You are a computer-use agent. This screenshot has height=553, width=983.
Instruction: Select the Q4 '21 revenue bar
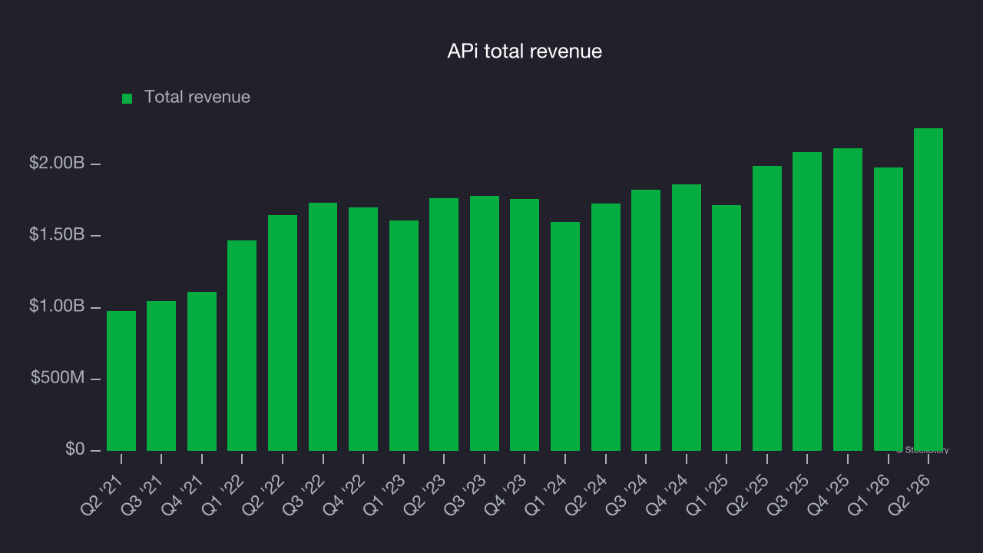pos(202,372)
